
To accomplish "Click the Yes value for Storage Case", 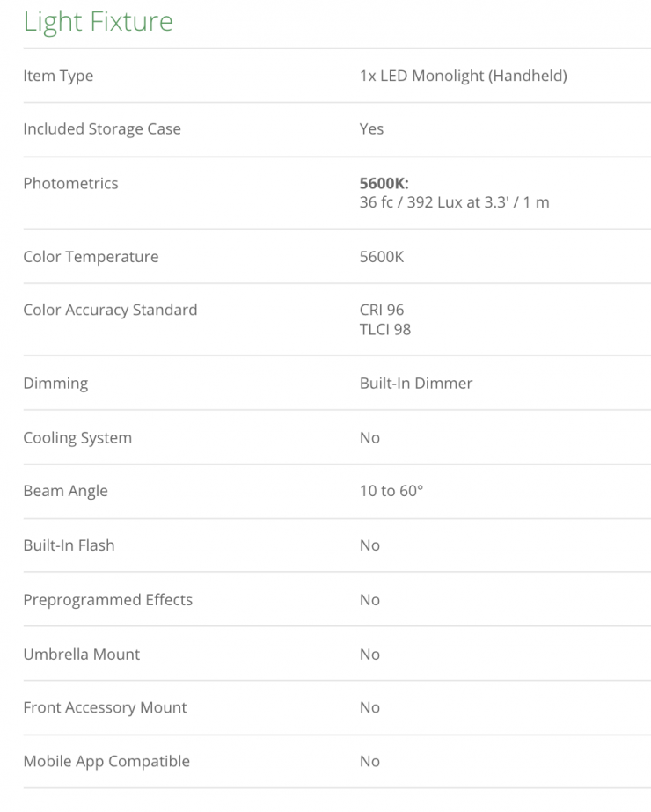I will point(371,128).
